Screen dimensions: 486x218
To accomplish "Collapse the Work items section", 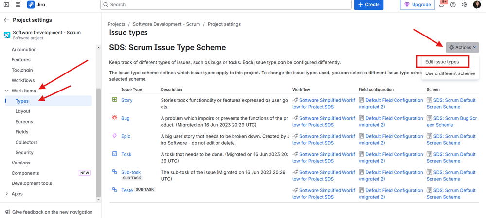I will (7, 91).
